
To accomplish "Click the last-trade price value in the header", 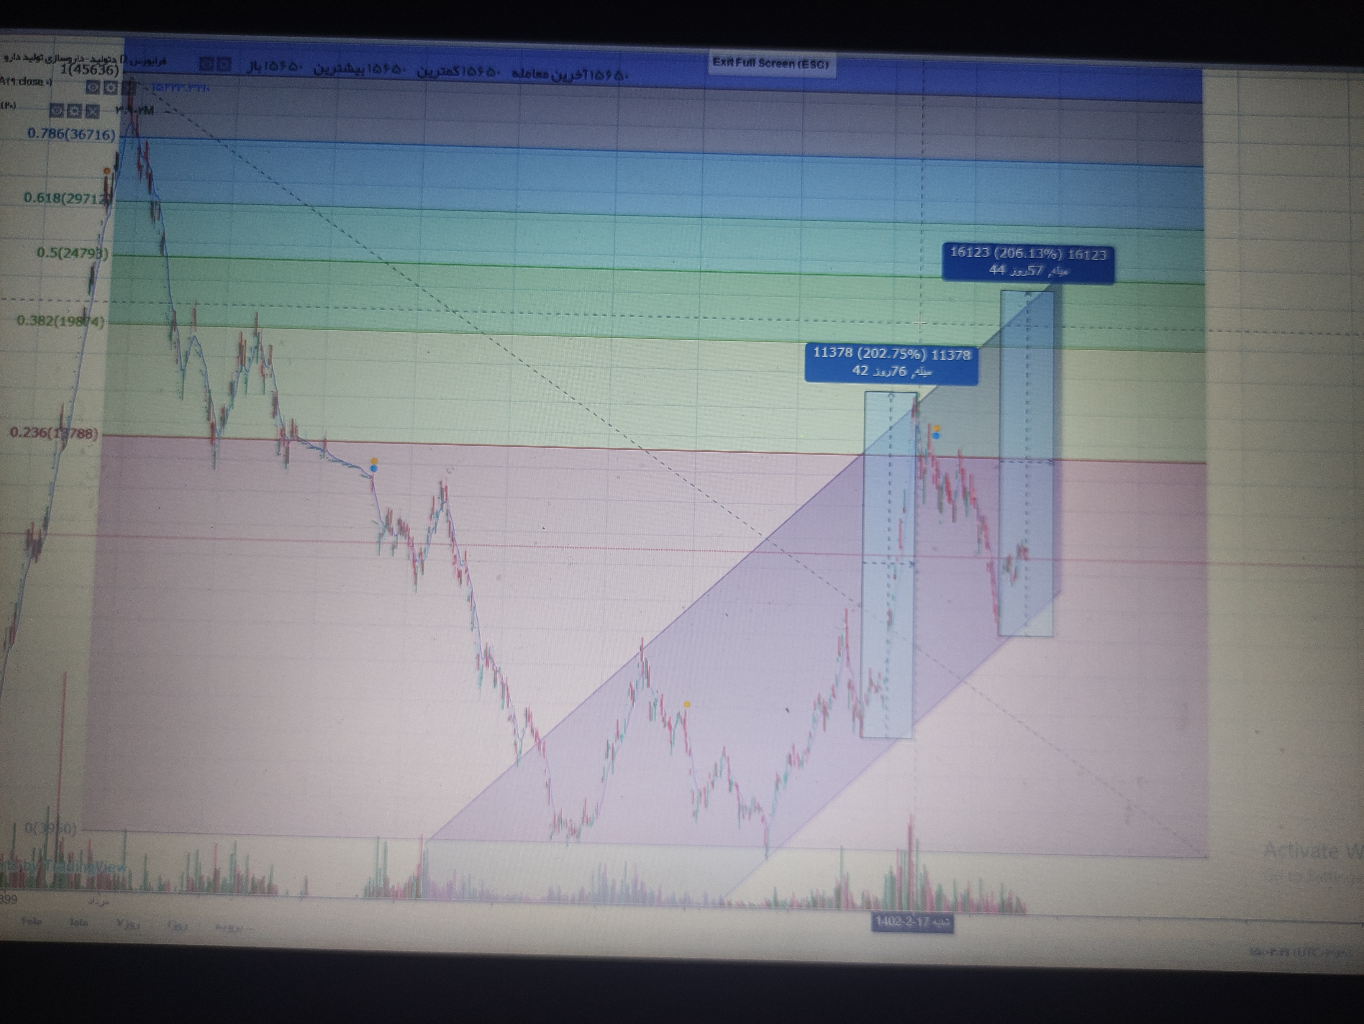I will (609, 75).
